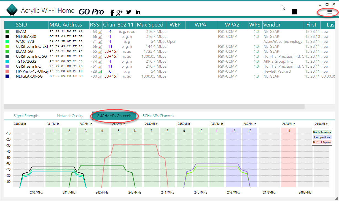Click the GO Pro upgrade link
This screenshot has height=201, width=339.
click(91, 12)
